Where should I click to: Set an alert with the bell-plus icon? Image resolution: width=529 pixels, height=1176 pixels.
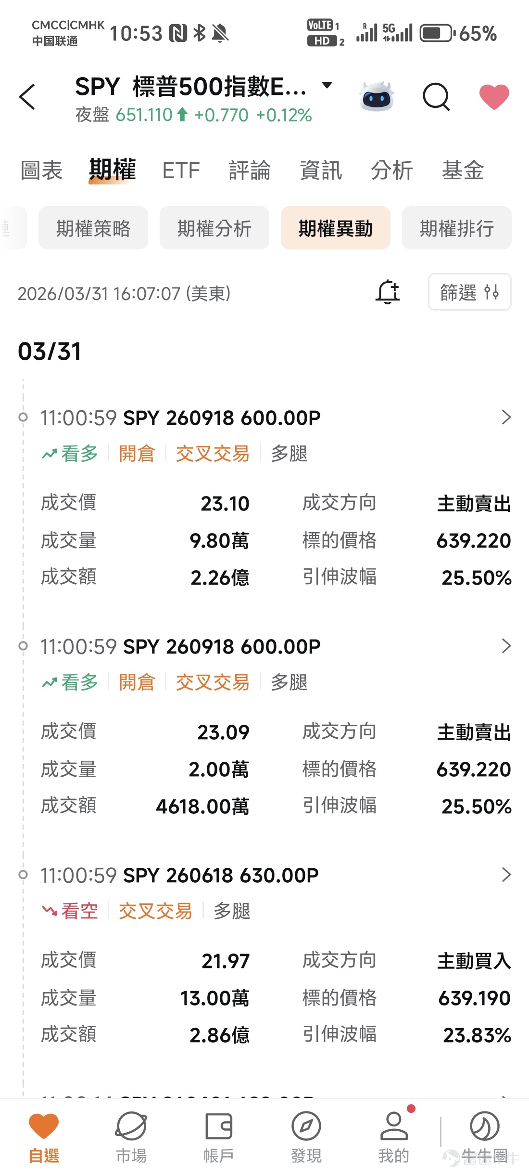(x=388, y=292)
